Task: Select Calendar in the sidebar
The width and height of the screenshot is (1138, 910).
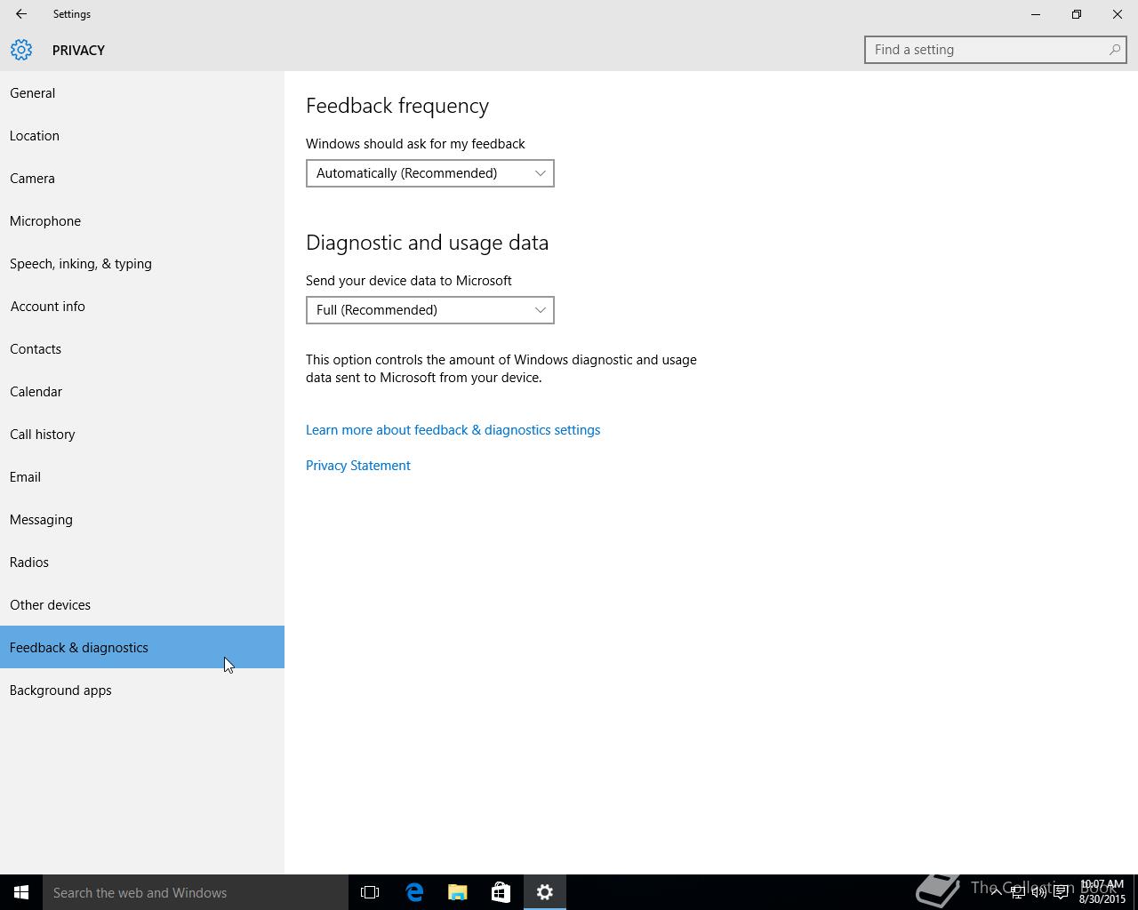Action: click(142, 392)
